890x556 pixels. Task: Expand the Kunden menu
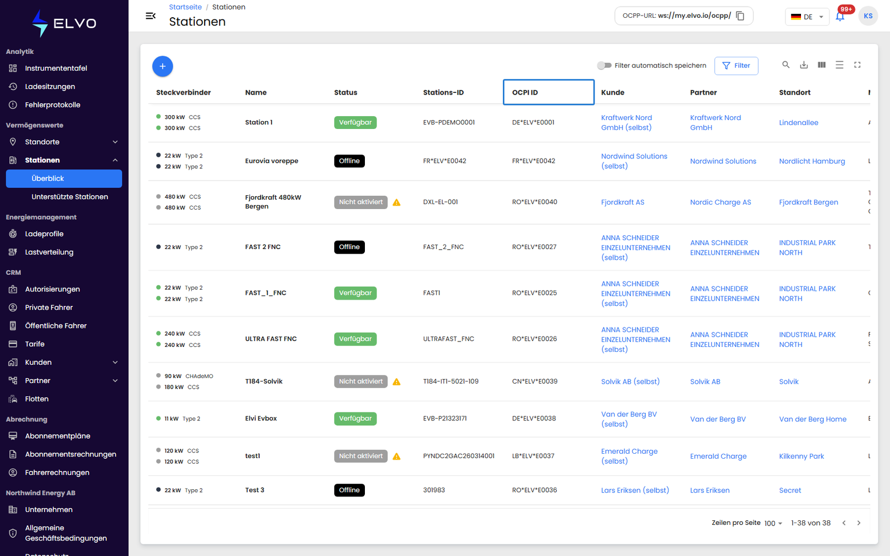64,363
